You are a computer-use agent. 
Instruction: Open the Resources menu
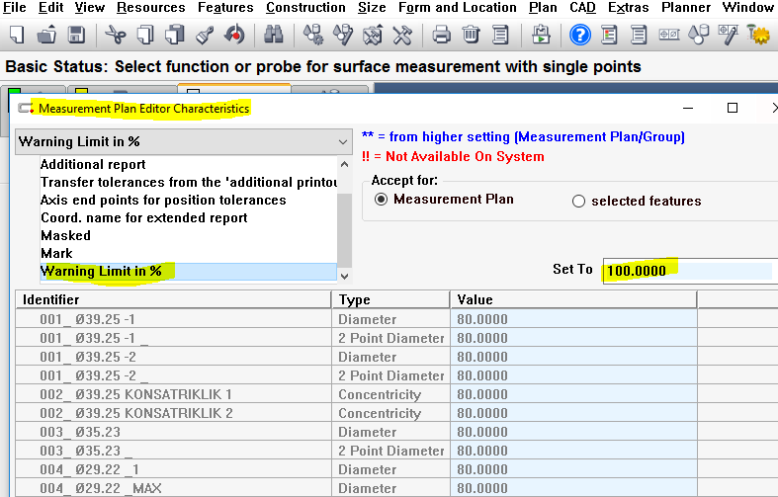click(x=150, y=8)
